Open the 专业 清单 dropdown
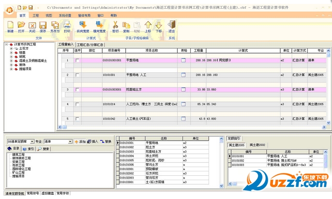Viewport: 332px width, 199px height. point(69,142)
